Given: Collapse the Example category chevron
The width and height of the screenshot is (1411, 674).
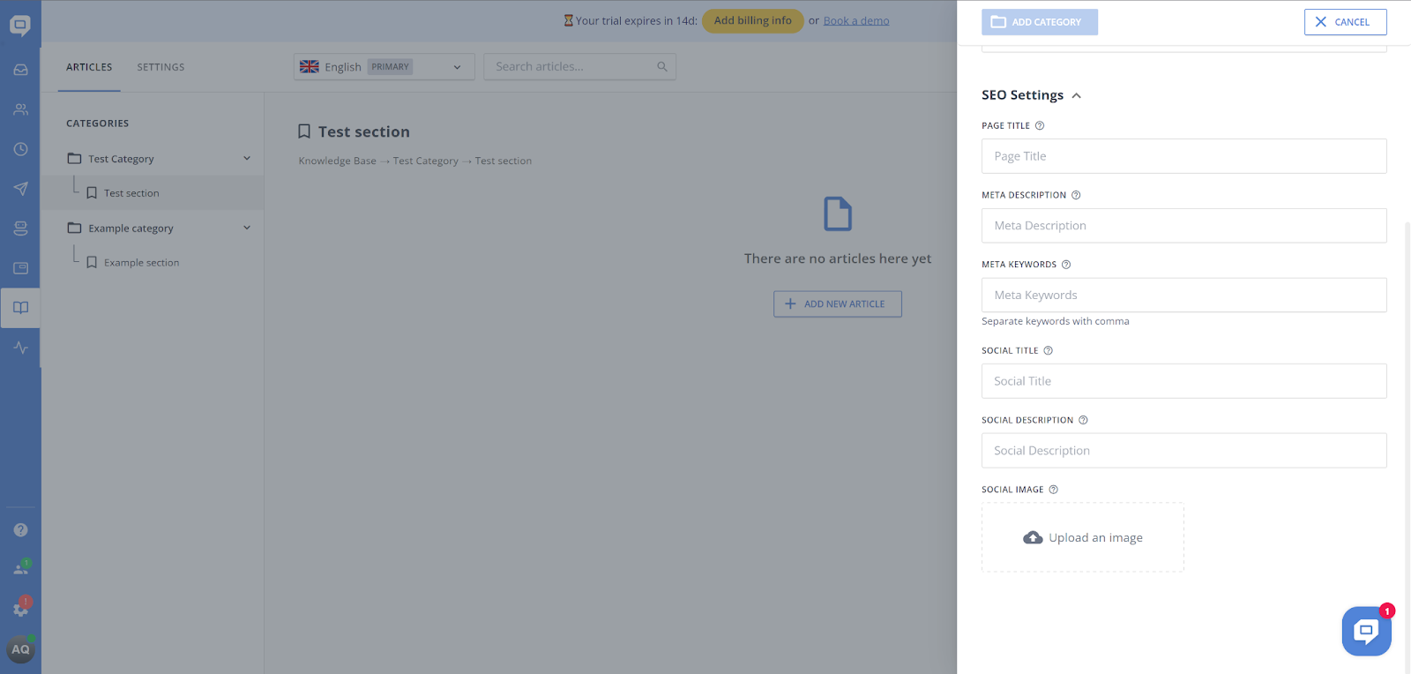Looking at the screenshot, I should coord(247,228).
